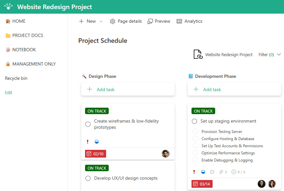Open attachments via the paperclip icon

click(x=221, y=172)
